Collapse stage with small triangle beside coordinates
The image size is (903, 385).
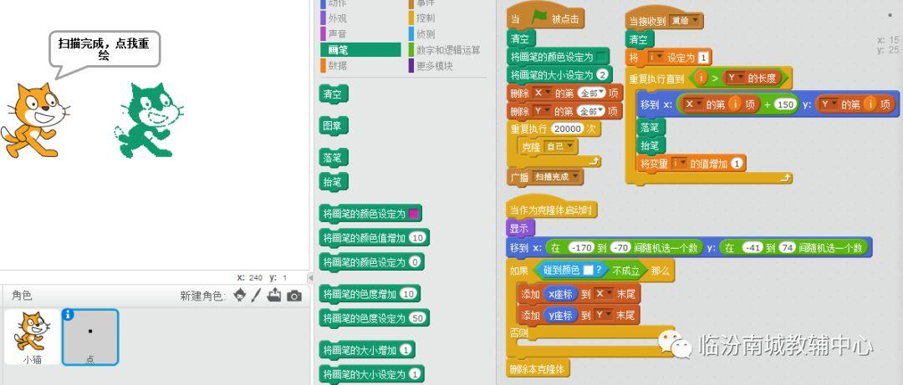[310, 278]
